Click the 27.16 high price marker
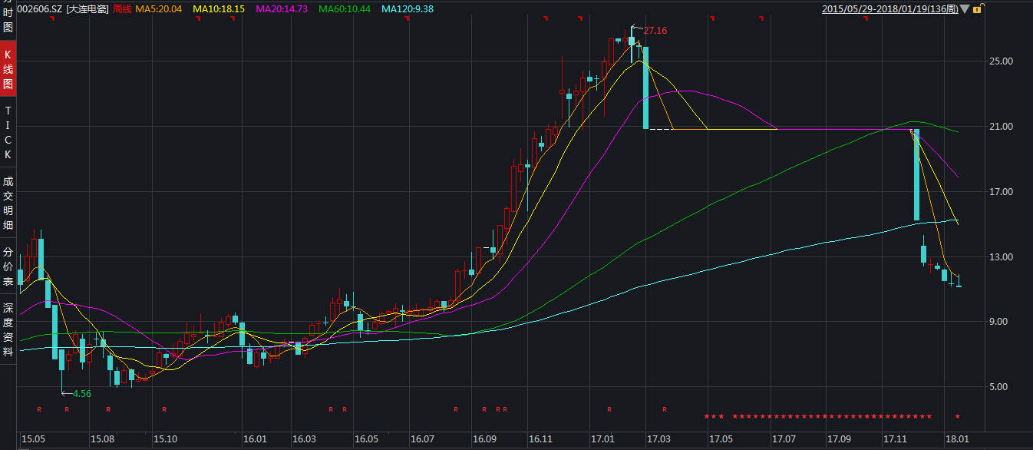This screenshot has width=1033, height=450. click(x=655, y=31)
